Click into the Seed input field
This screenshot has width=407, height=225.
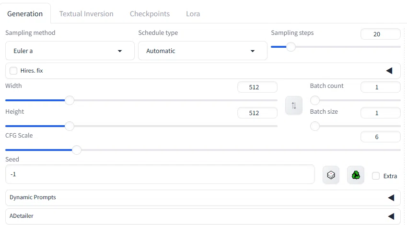[160, 174]
